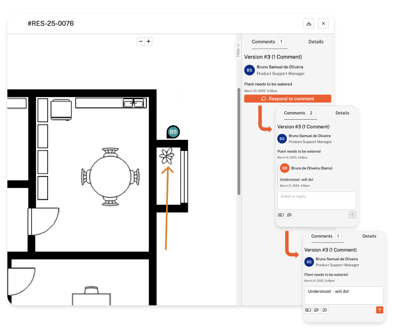Click the reply box containing 'Understood - will do!'
This screenshot has height=333, width=395.
[x=343, y=295]
